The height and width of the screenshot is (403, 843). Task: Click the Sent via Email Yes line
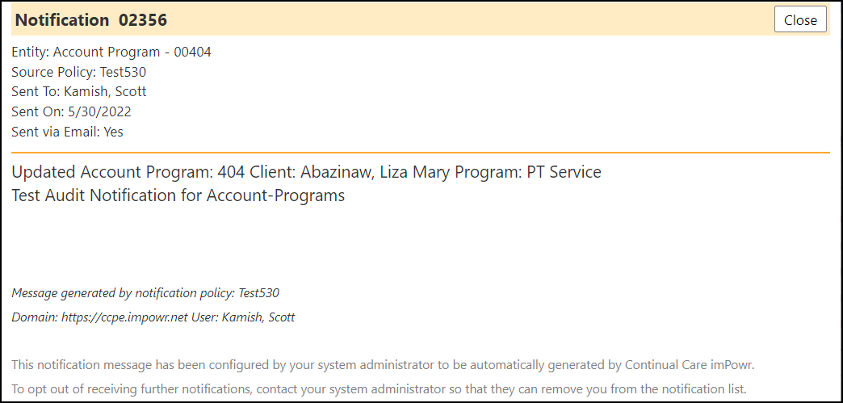[x=67, y=132]
